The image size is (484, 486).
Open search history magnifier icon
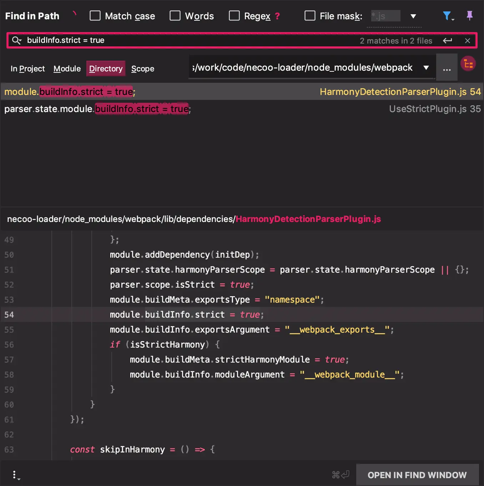tap(17, 40)
